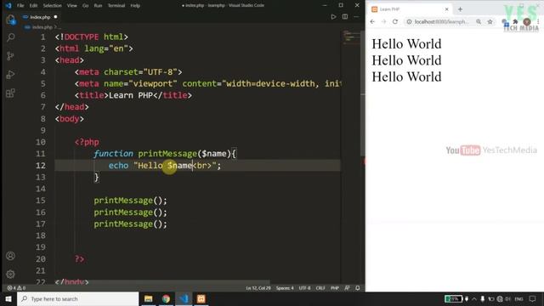Open the zoom indicator in address bar
Viewport: 544px width, 306px height.
coord(479,21)
